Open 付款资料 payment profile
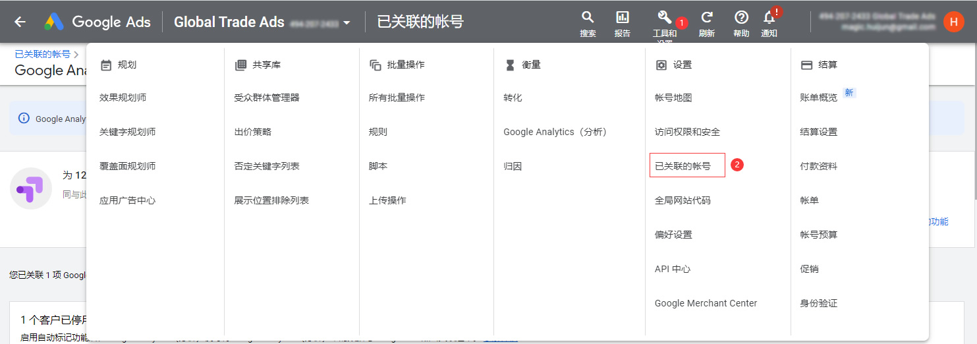The width and height of the screenshot is (977, 344). [x=818, y=166]
